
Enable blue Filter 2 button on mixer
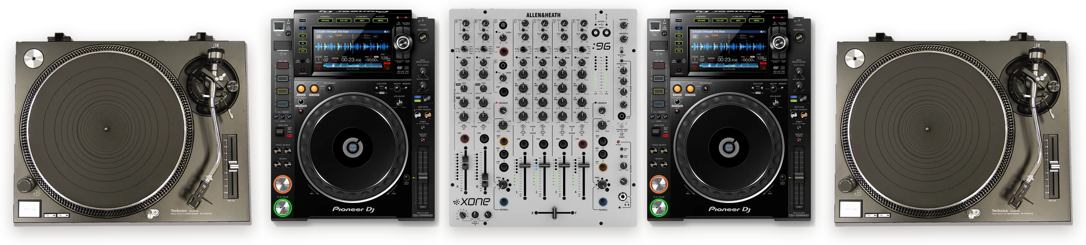click(603, 202)
